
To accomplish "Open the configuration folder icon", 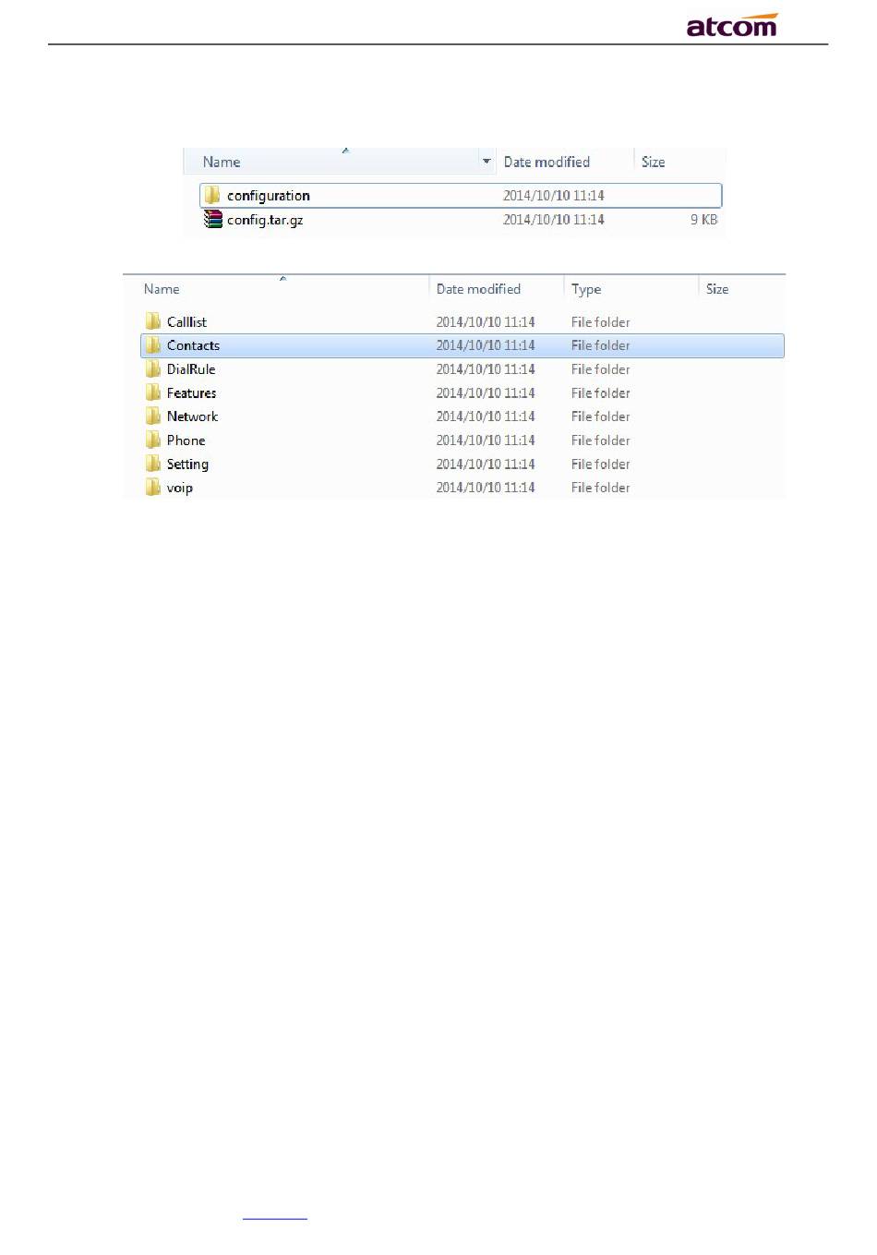I will 212,195.
